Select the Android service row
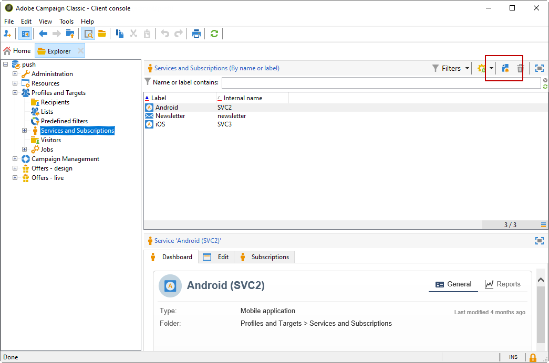Image resolution: width=549 pixels, height=363 pixels. pyautogui.click(x=346, y=108)
